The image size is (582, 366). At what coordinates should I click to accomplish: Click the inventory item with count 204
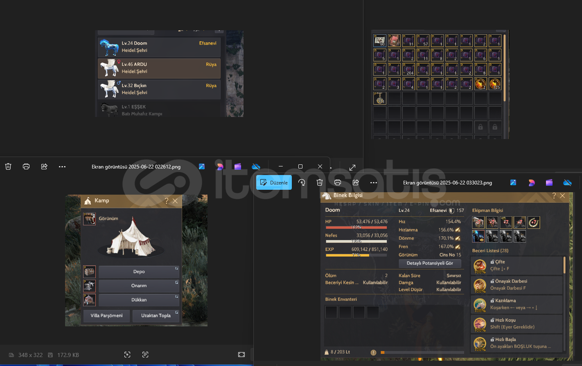click(x=408, y=69)
